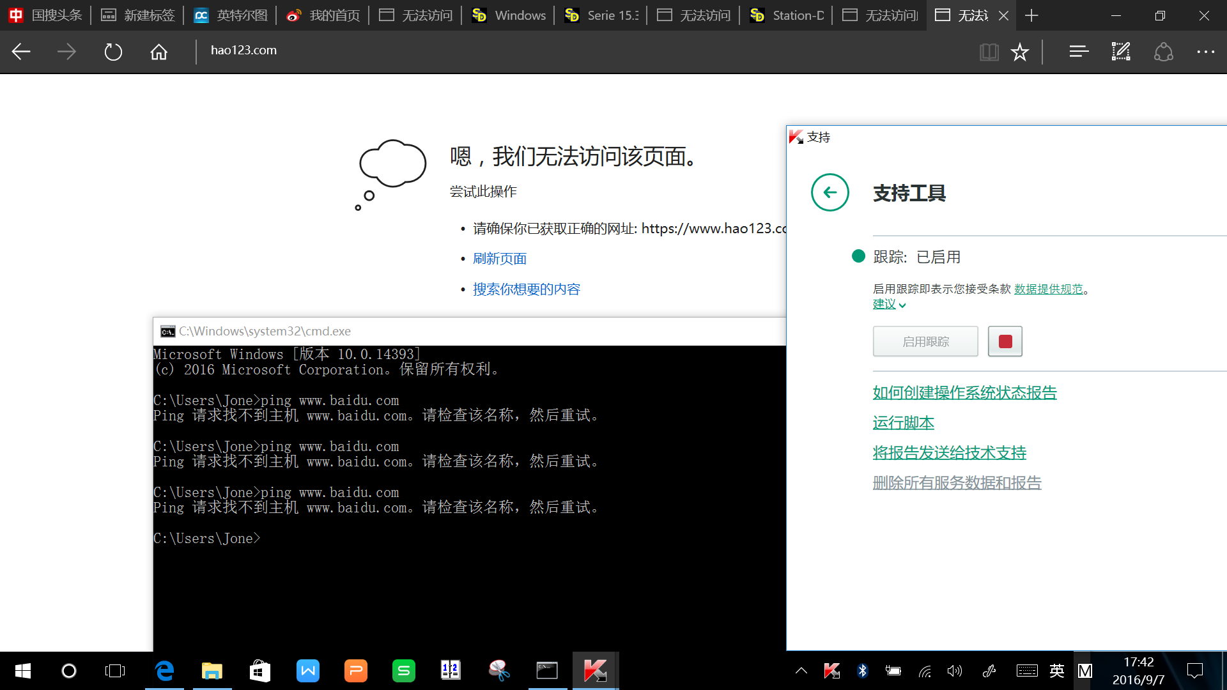This screenshot has width=1227, height=690.
Task: Click 删除所有服务数据和报告 link
Action: 957,482
